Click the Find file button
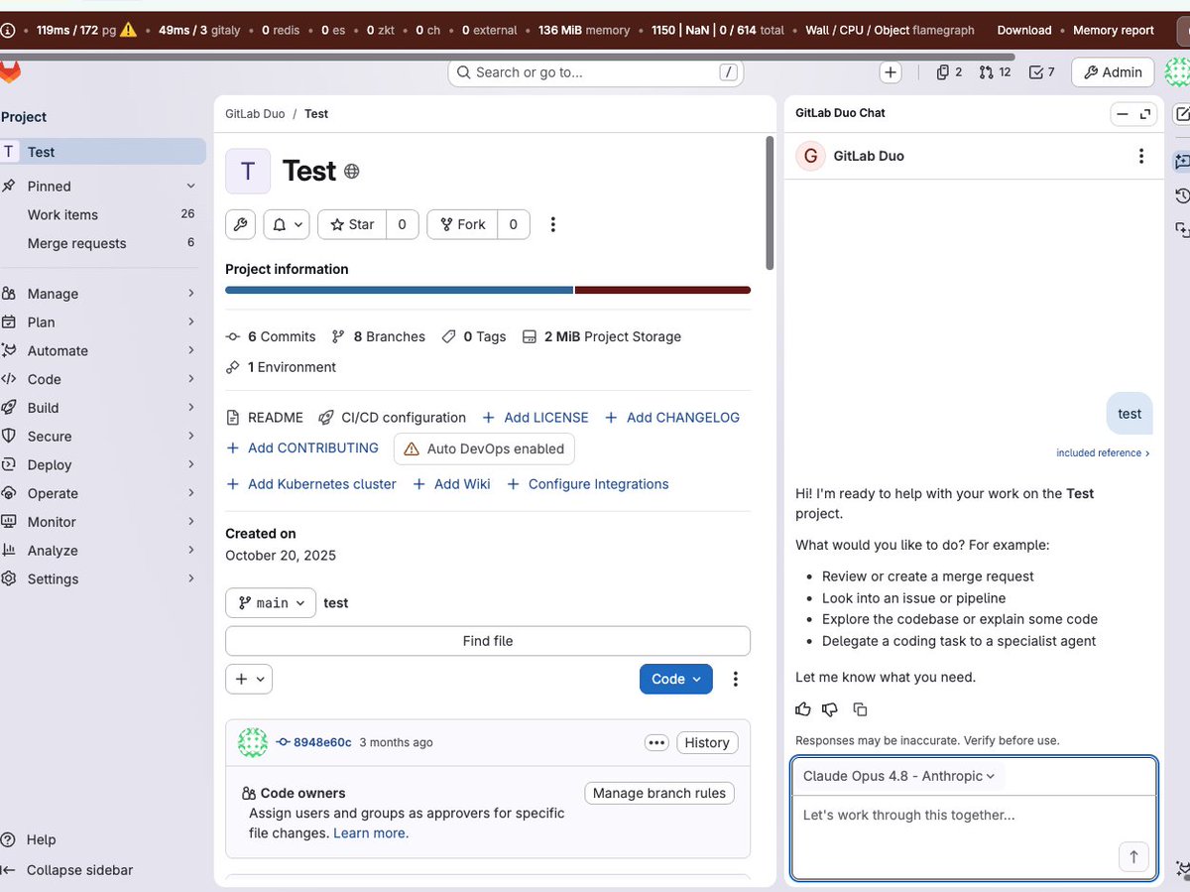The image size is (1190, 892). point(488,641)
